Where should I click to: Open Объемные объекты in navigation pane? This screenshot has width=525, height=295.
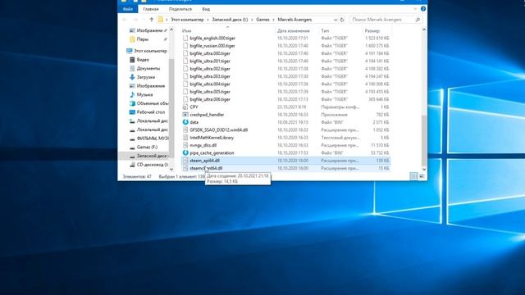[153, 103]
